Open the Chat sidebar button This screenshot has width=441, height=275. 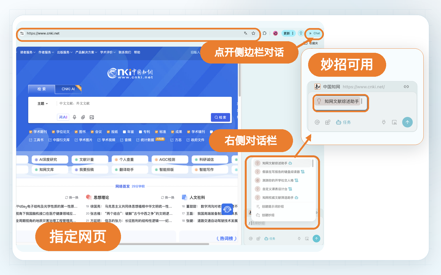pyautogui.click(x=314, y=33)
